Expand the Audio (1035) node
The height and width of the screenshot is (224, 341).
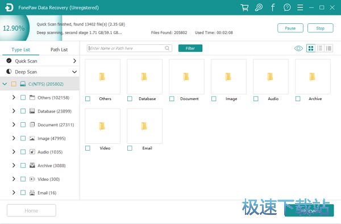click(x=14, y=152)
